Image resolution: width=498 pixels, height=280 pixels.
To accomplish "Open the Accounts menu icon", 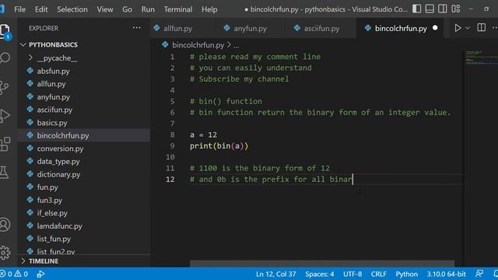I will coord(5,225).
